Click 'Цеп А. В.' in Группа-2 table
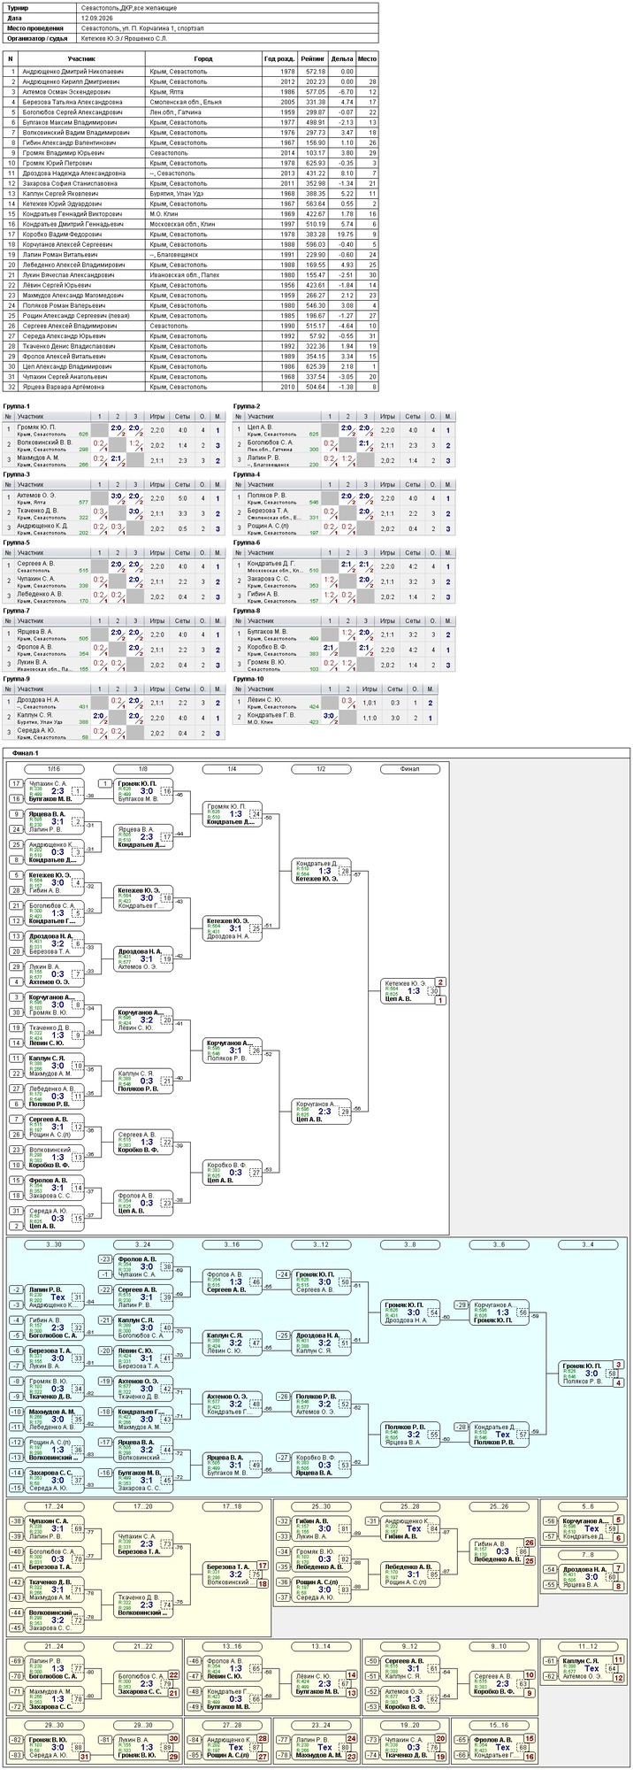 click(x=261, y=427)
